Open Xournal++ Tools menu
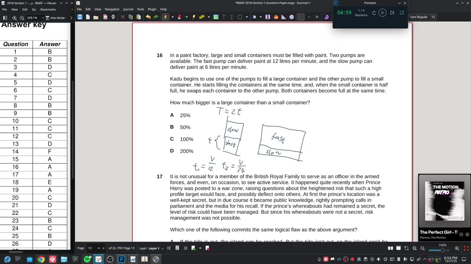Image resolution: width=471 pixels, height=264 pixels. tap(141, 9)
